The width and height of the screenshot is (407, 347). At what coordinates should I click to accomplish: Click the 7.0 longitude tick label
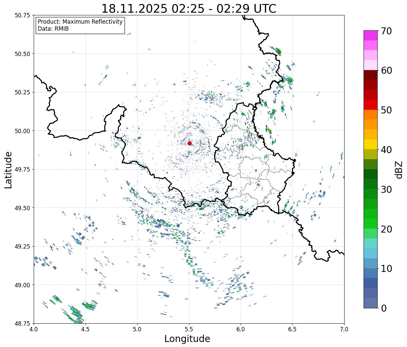tap(344, 329)
